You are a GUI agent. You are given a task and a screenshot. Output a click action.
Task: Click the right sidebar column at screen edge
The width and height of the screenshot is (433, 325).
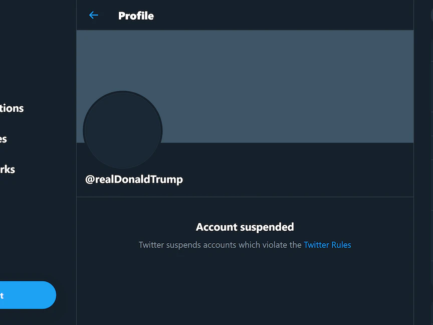tap(424, 201)
